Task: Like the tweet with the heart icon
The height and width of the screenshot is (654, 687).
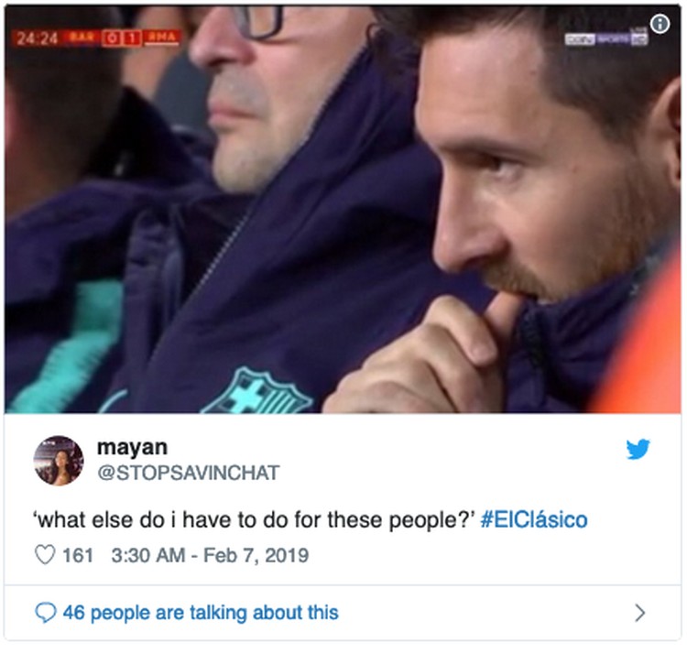Action: 45,555
